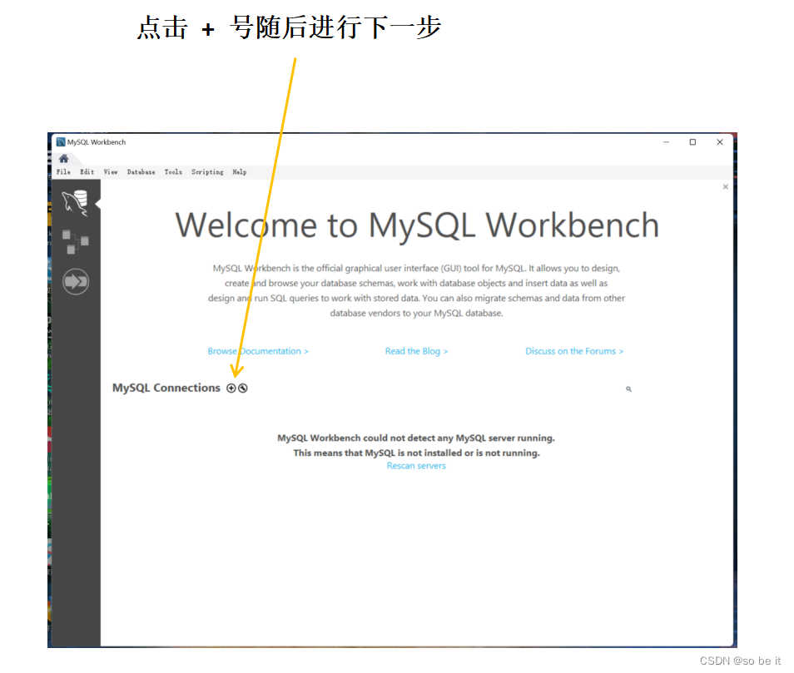Close the MySQL Workbench window
The width and height of the screenshot is (794, 673).
(x=720, y=142)
